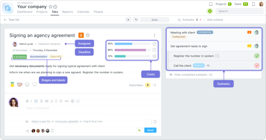
Task: Add the handshake reaction
Action: tap(20, 84)
